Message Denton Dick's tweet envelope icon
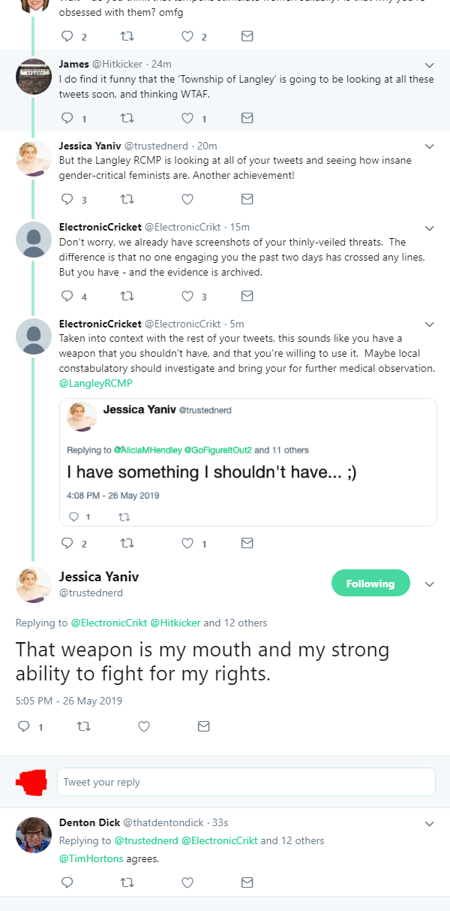The width and height of the screenshot is (450, 911). (247, 883)
